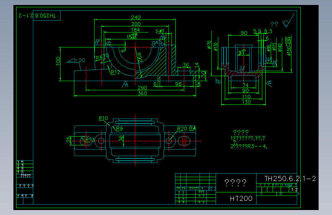
Task: Select the surface roughness symbol in the upper right corner
Action: tap(288, 21)
